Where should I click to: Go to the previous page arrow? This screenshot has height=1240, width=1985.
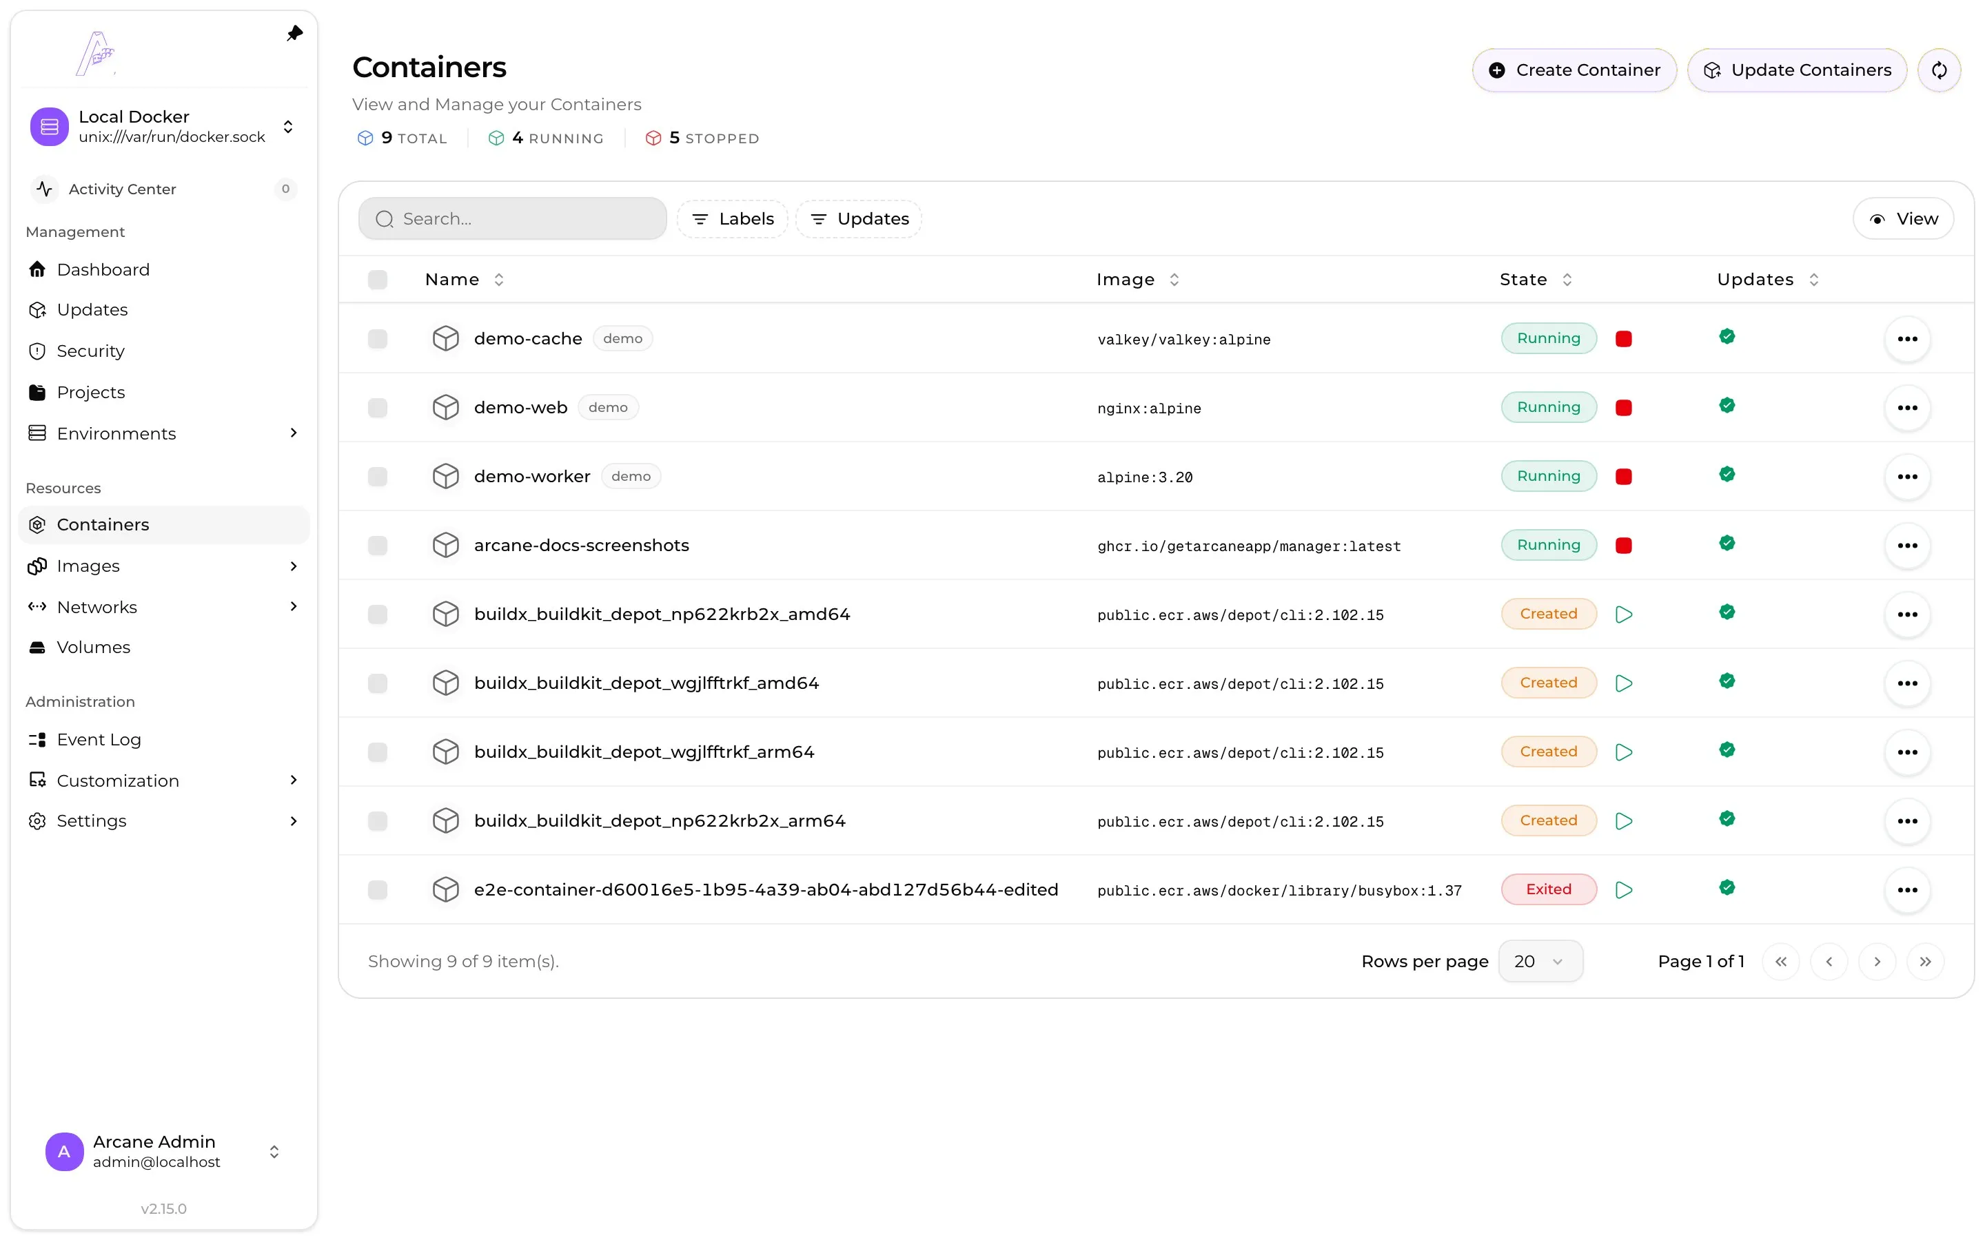click(x=1829, y=961)
